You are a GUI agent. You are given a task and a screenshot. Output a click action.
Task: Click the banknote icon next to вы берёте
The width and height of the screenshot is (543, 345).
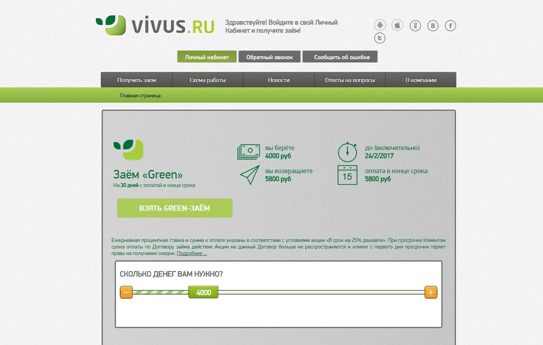coord(249,152)
